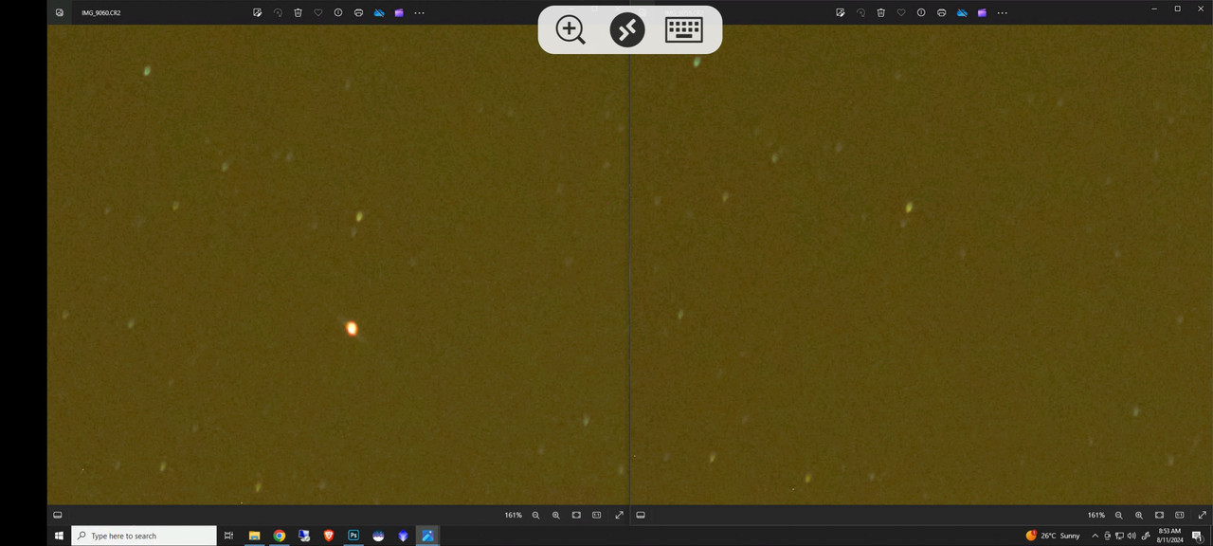Launch Brave browser from the taskbar
Screen dimensions: 1213x546
(x=329, y=536)
